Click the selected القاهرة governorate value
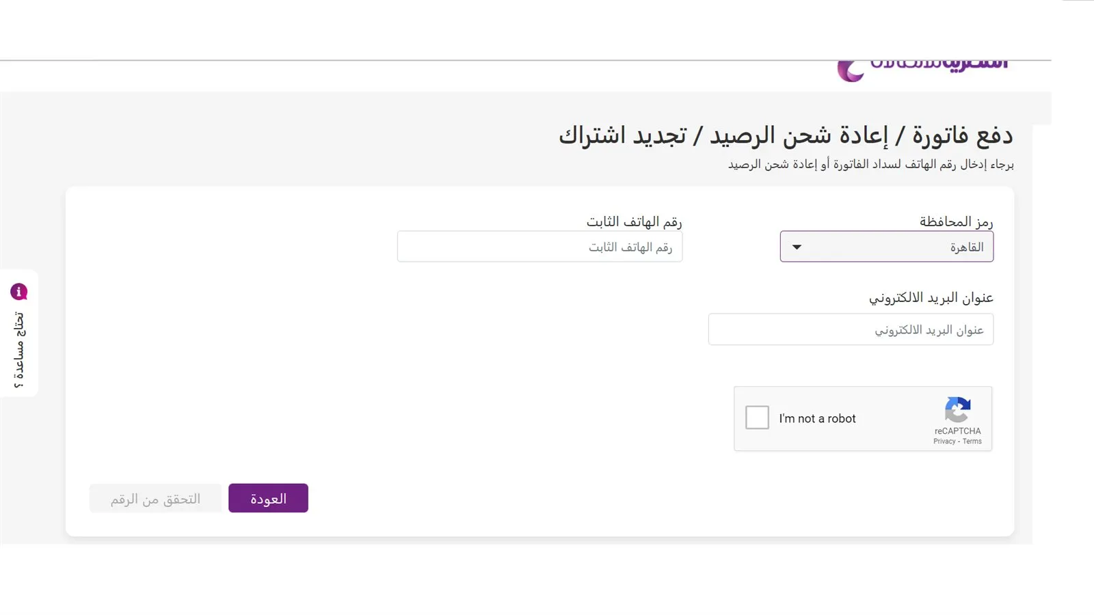The width and height of the screenshot is (1094, 615). (x=966, y=247)
